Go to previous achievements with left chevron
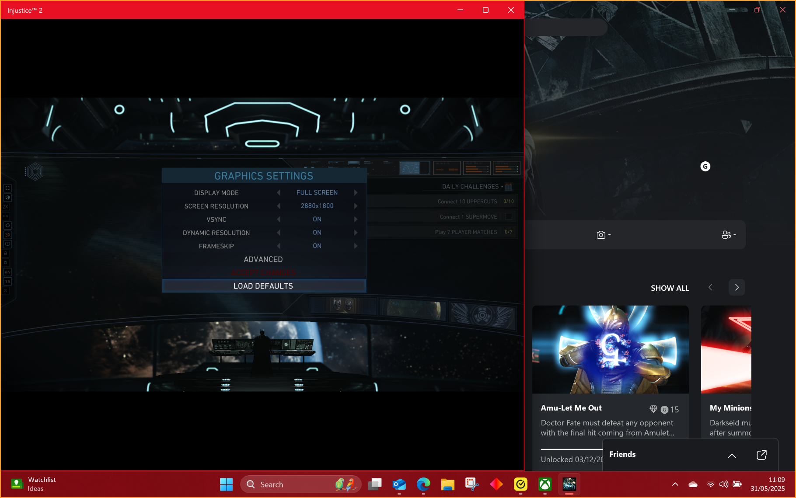This screenshot has height=498, width=796. pyautogui.click(x=710, y=287)
